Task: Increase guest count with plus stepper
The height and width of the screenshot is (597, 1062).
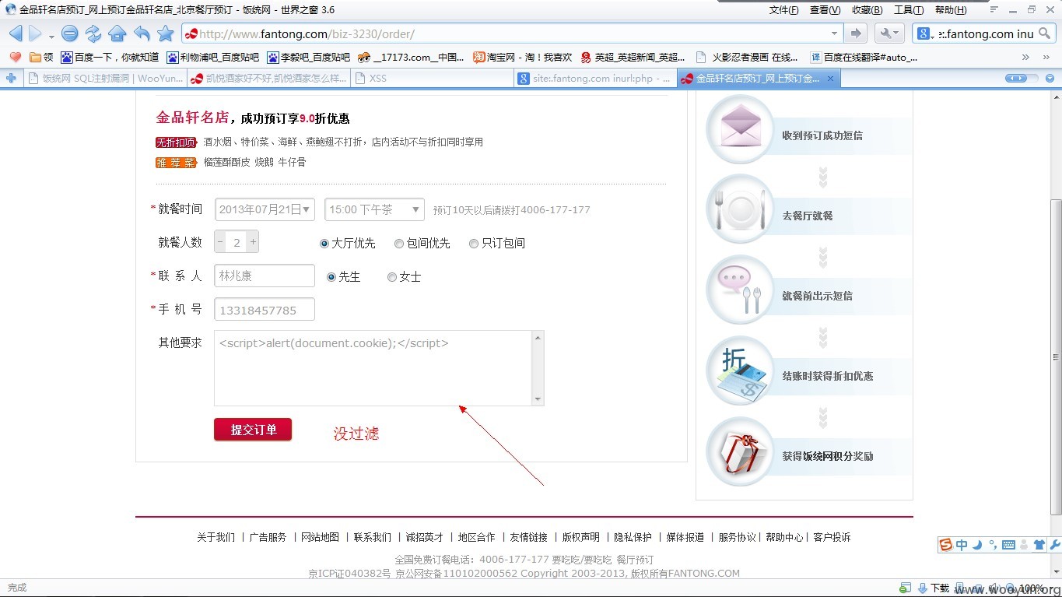Action: (253, 242)
